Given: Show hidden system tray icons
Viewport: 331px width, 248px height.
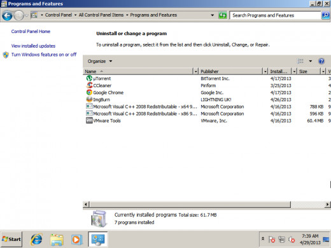Looking at the screenshot, I should [263, 238].
